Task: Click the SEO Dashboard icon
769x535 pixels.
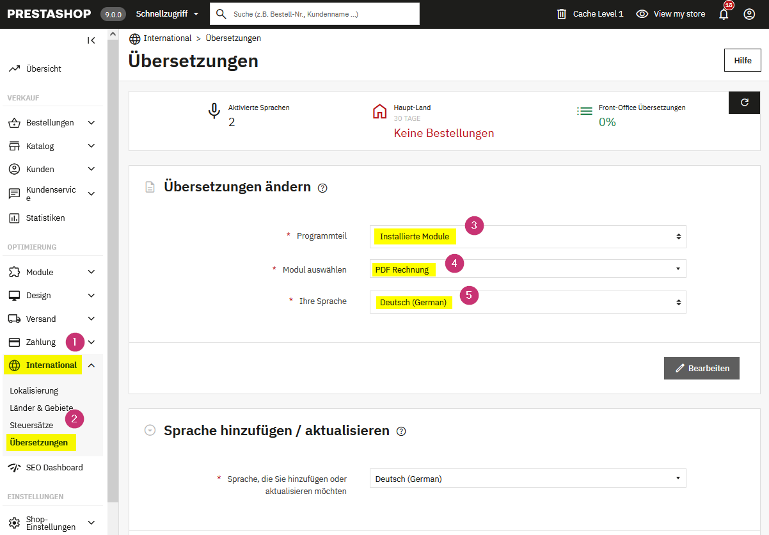Action: [14, 468]
